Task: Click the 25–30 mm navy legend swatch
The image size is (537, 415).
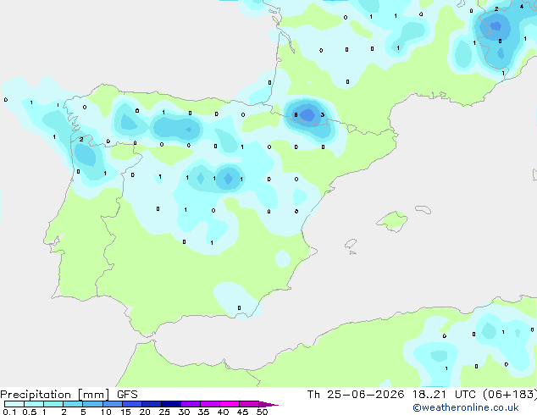Action: [171, 404]
